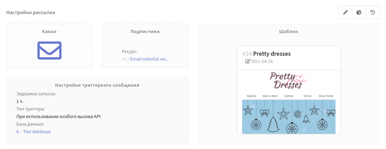Select Wear to Work in template menu
Viewport: 386px width, 149px height.
(270, 96)
